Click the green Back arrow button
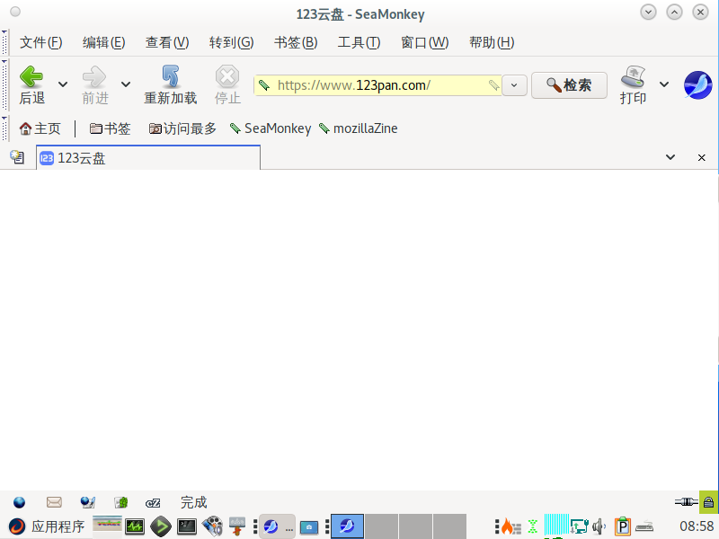 point(31,84)
